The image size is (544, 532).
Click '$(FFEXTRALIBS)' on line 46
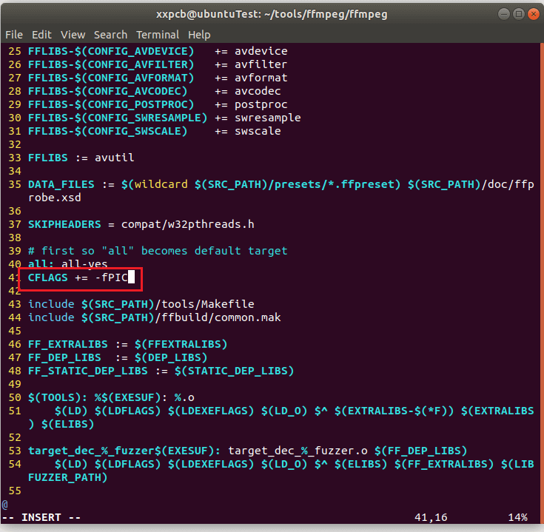181,344
